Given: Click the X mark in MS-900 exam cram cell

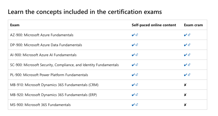Looking at the screenshot, I should pyautogui.click(x=185, y=105).
